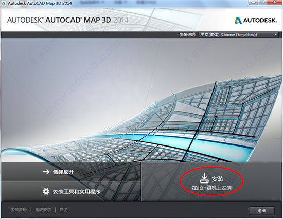Click the 退出 exit button
Viewport: 283px width, 219px height.
click(262, 211)
